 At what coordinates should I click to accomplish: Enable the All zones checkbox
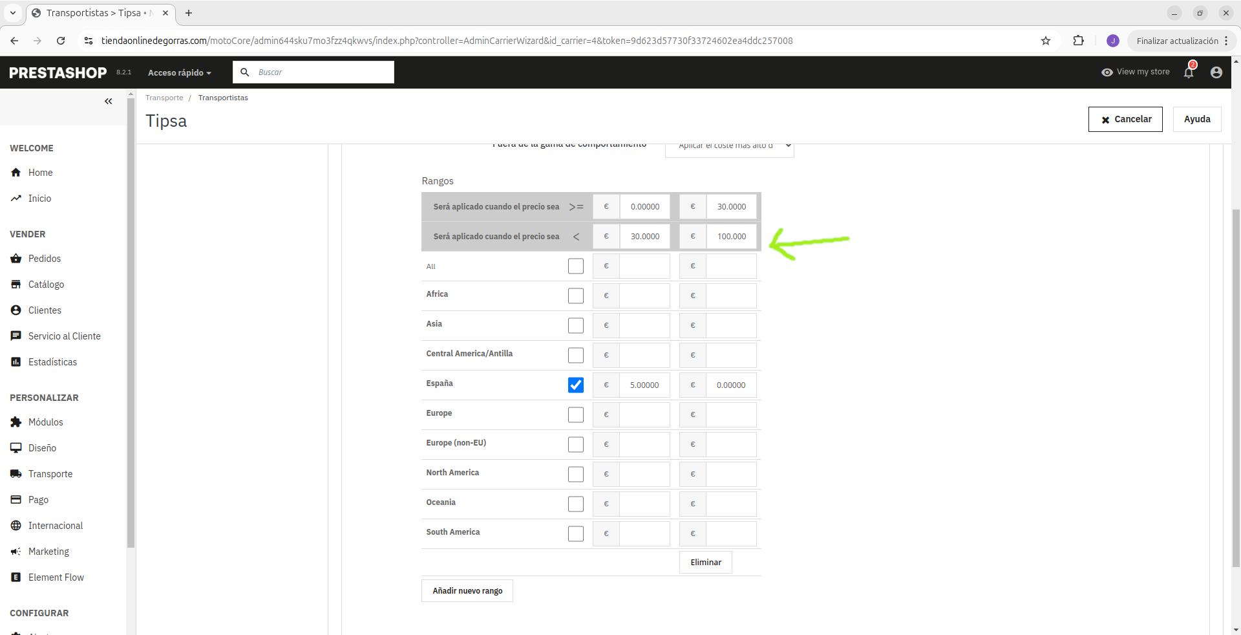tap(576, 266)
